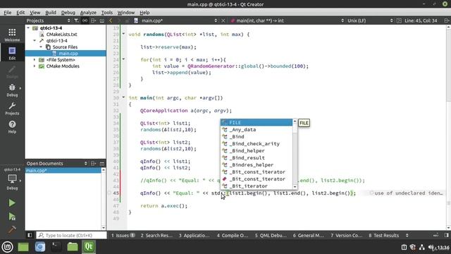Open the 3 Application Output pane

tap(194, 235)
